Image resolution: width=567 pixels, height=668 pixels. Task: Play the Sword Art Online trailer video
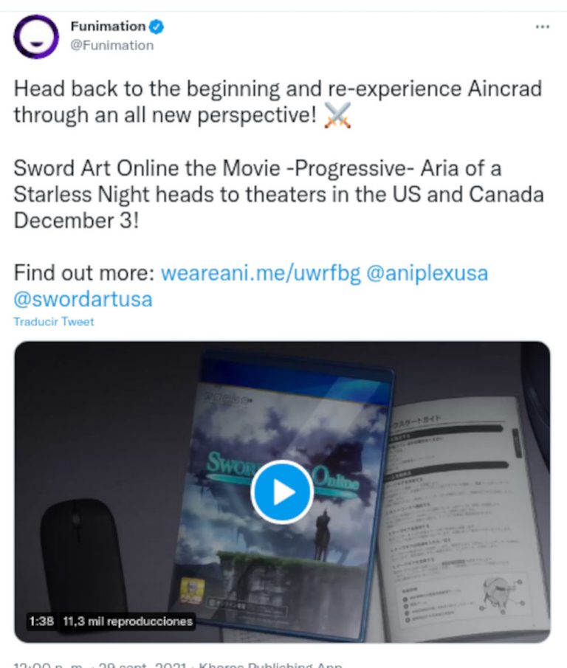[x=282, y=492]
